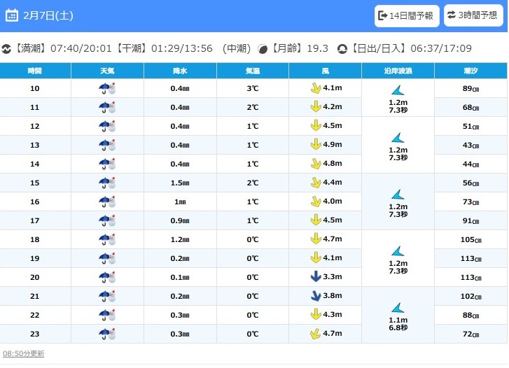Click the wind arrow for 4.1m at 10時
Screen dimensions: 509x368
[316, 88]
